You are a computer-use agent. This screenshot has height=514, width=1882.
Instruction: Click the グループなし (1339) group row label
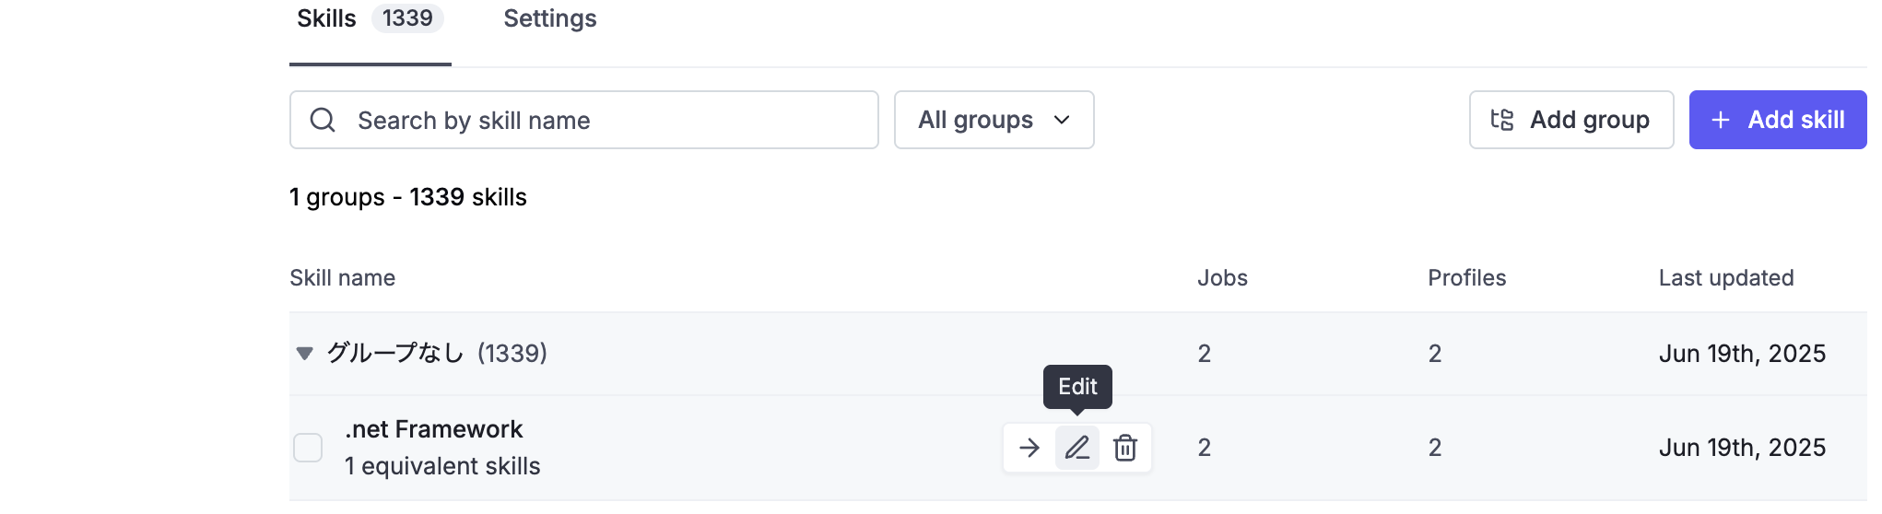pyautogui.click(x=437, y=353)
